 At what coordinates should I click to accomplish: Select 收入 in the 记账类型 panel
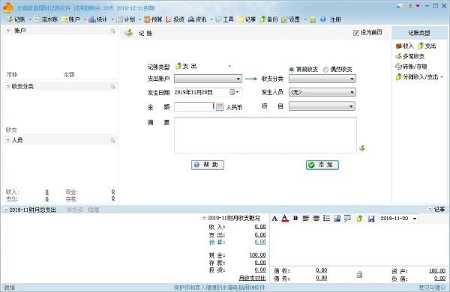coord(404,46)
